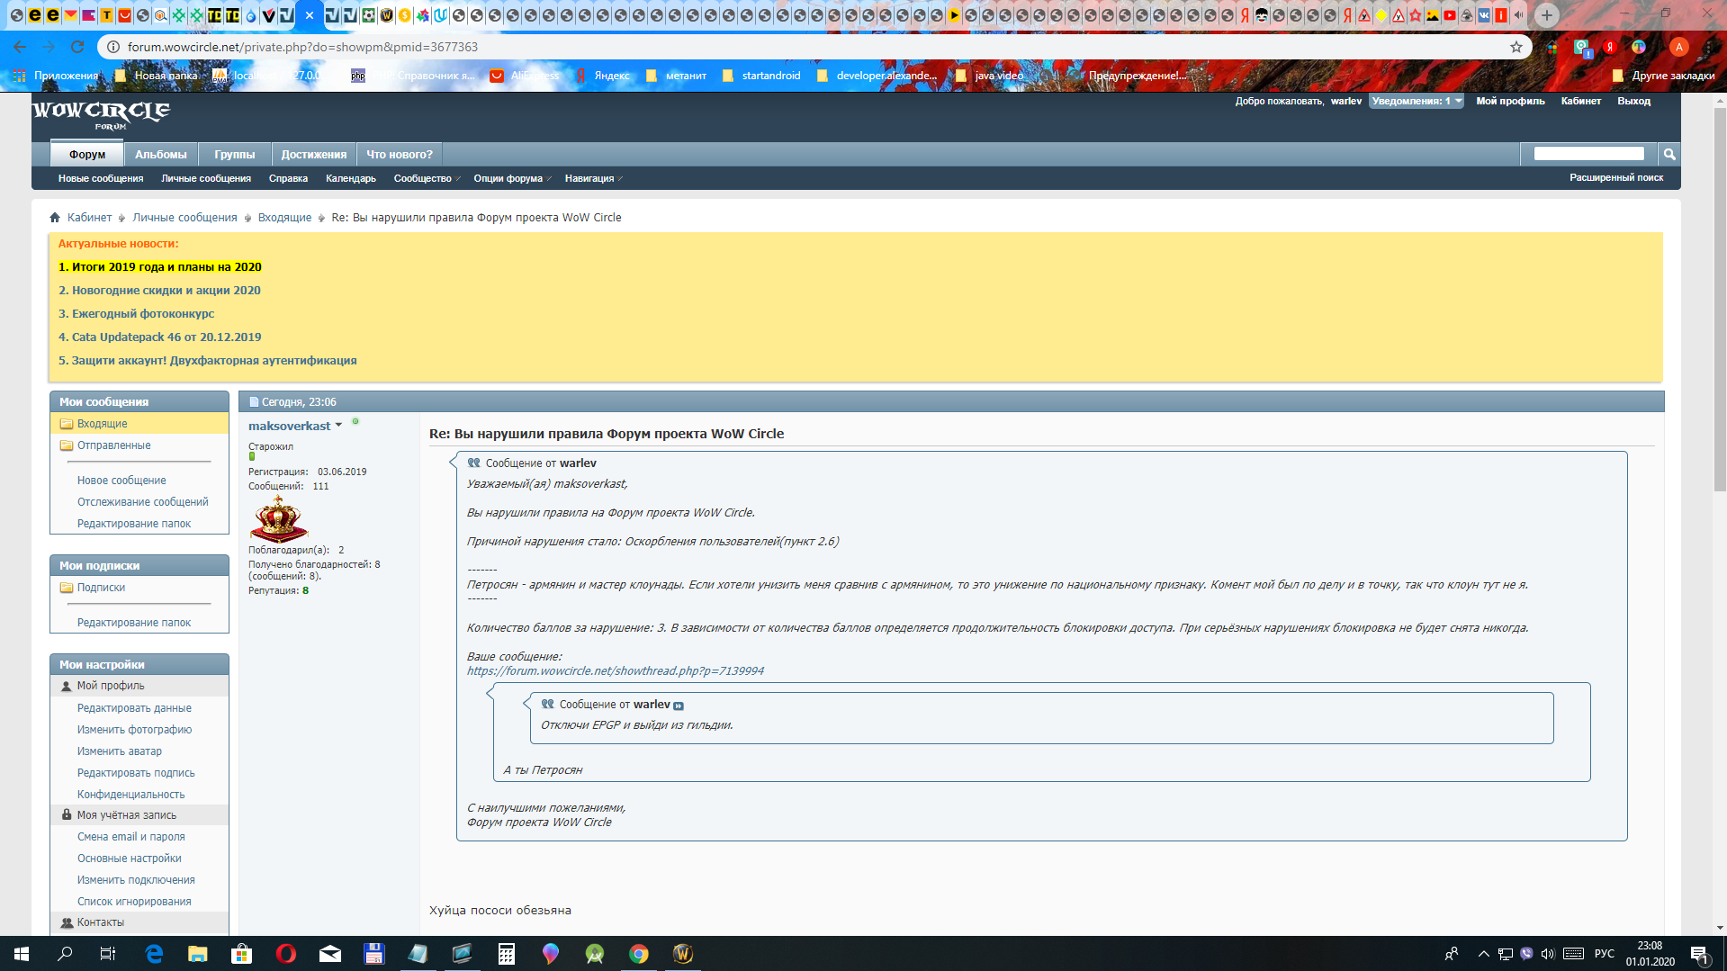Open Google Chrome from the taskbar
Image resolution: width=1727 pixels, height=971 pixels.
point(639,954)
